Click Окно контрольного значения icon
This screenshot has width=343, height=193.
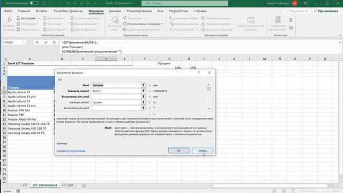[251, 20]
